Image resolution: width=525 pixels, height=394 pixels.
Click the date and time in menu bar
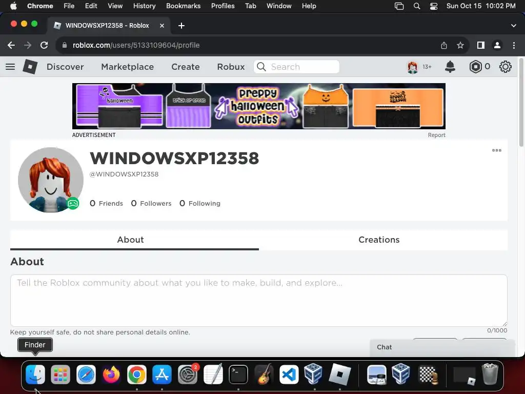(x=481, y=6)
